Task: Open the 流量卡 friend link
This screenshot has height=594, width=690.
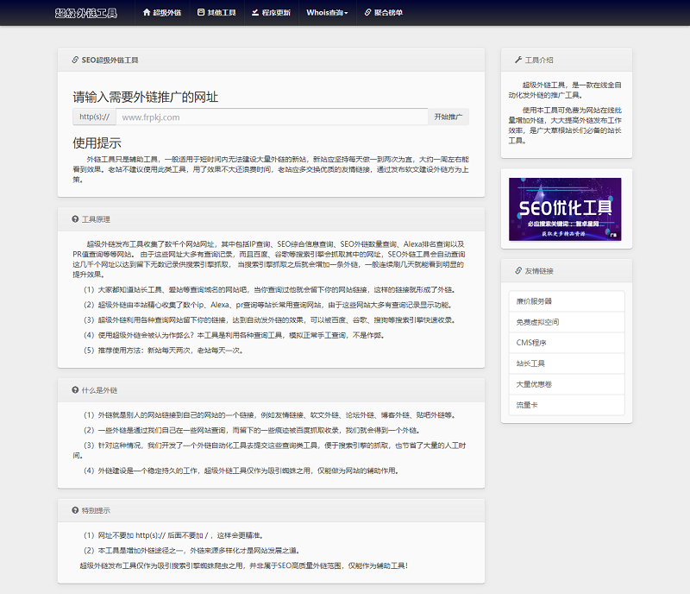Action: [x=567, y=405]
